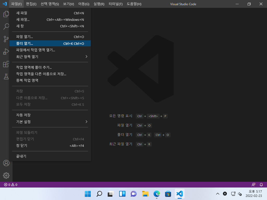This screenshot has height=200, width=267.
Task: Open the 도움말(H) menu
Action: [x=134, y=4]
